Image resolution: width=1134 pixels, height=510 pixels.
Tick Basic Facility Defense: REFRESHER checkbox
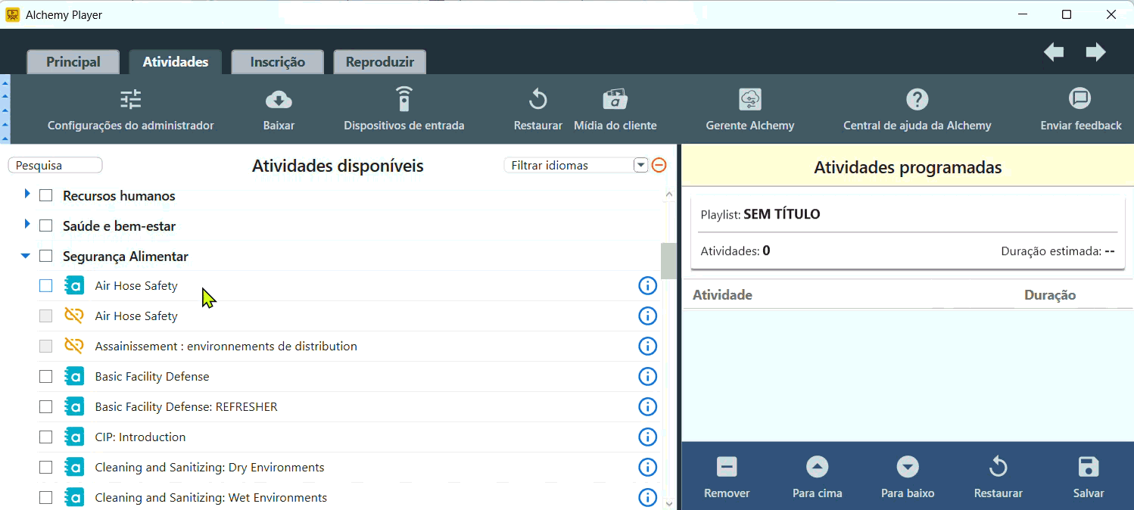pyautogui.click(x=46, y=406)
